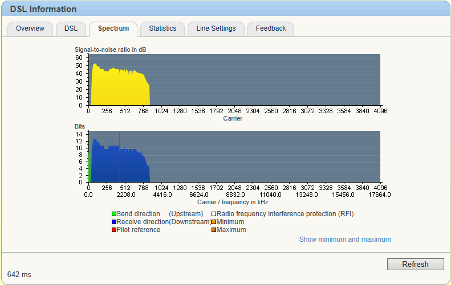Open the Statistics tab
The image size is (451, 285).
[162, 28]
